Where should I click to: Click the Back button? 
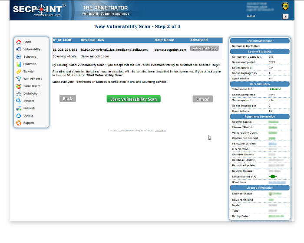pyautogui.click(x=68, y=99)
